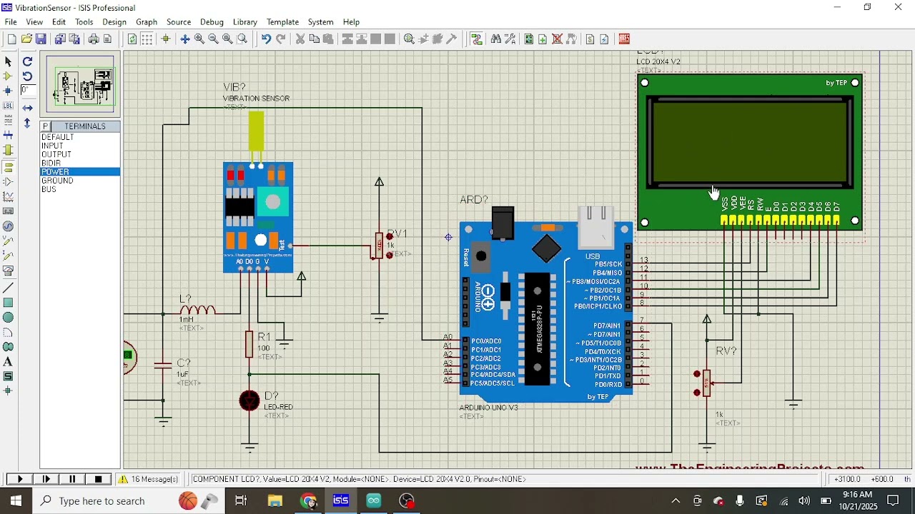The height and width of the screenshot is (514, 915).
Task: Switch to wire label mode
Action: (x=9, y=106)
